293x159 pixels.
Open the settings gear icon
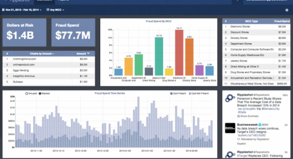point(286,10)
